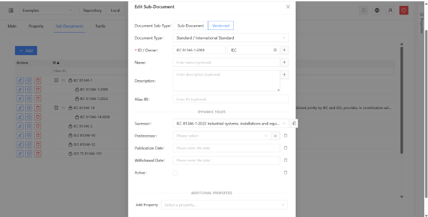Edit the IEC 81346-1 row

(20, 80)
